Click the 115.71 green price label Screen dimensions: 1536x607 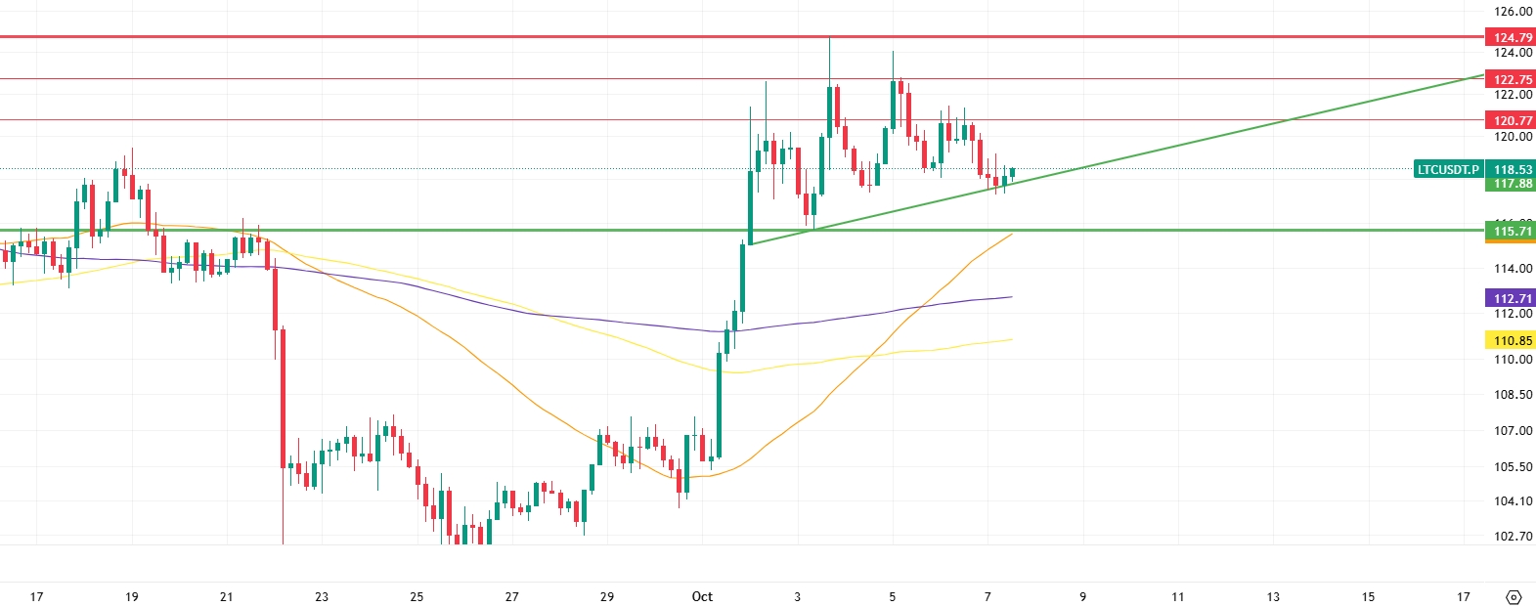pyautogui.click(x=1512, y=231)
